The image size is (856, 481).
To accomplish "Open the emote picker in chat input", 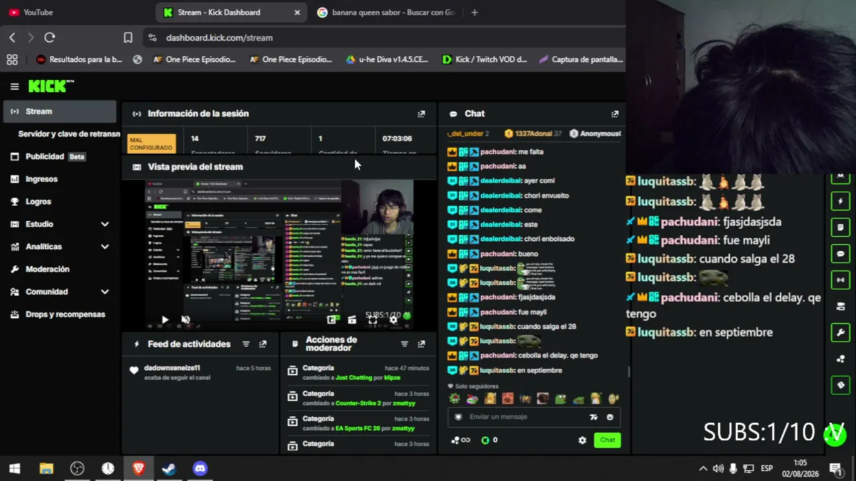I will pos(610,417).
